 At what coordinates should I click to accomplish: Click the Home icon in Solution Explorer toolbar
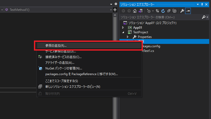135,11
